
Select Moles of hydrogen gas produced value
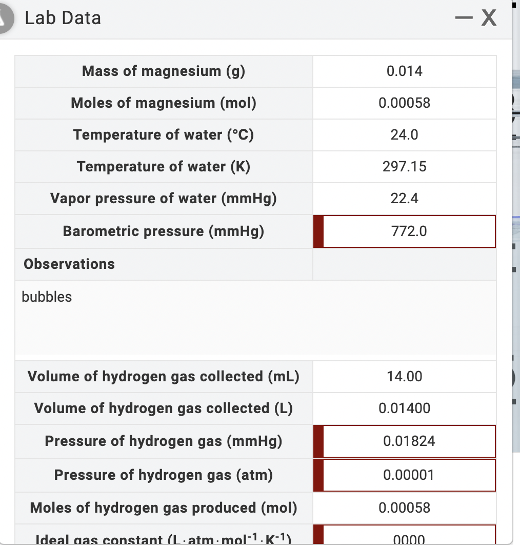pyautogui.click(x=404, y=508)
